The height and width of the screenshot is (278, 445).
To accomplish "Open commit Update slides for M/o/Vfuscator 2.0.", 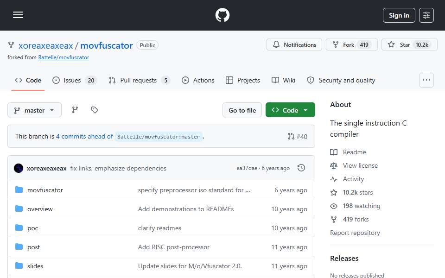I will click(190, 266).
